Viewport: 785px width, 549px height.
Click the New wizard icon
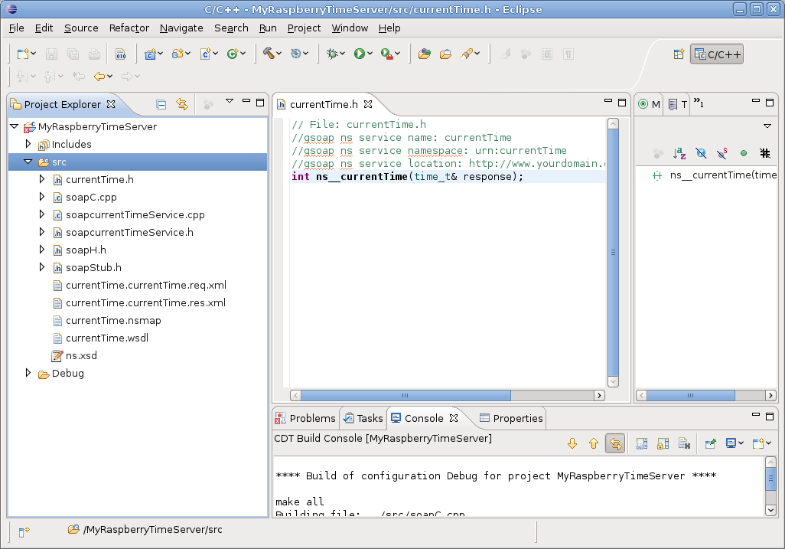[x=23, y=54]
